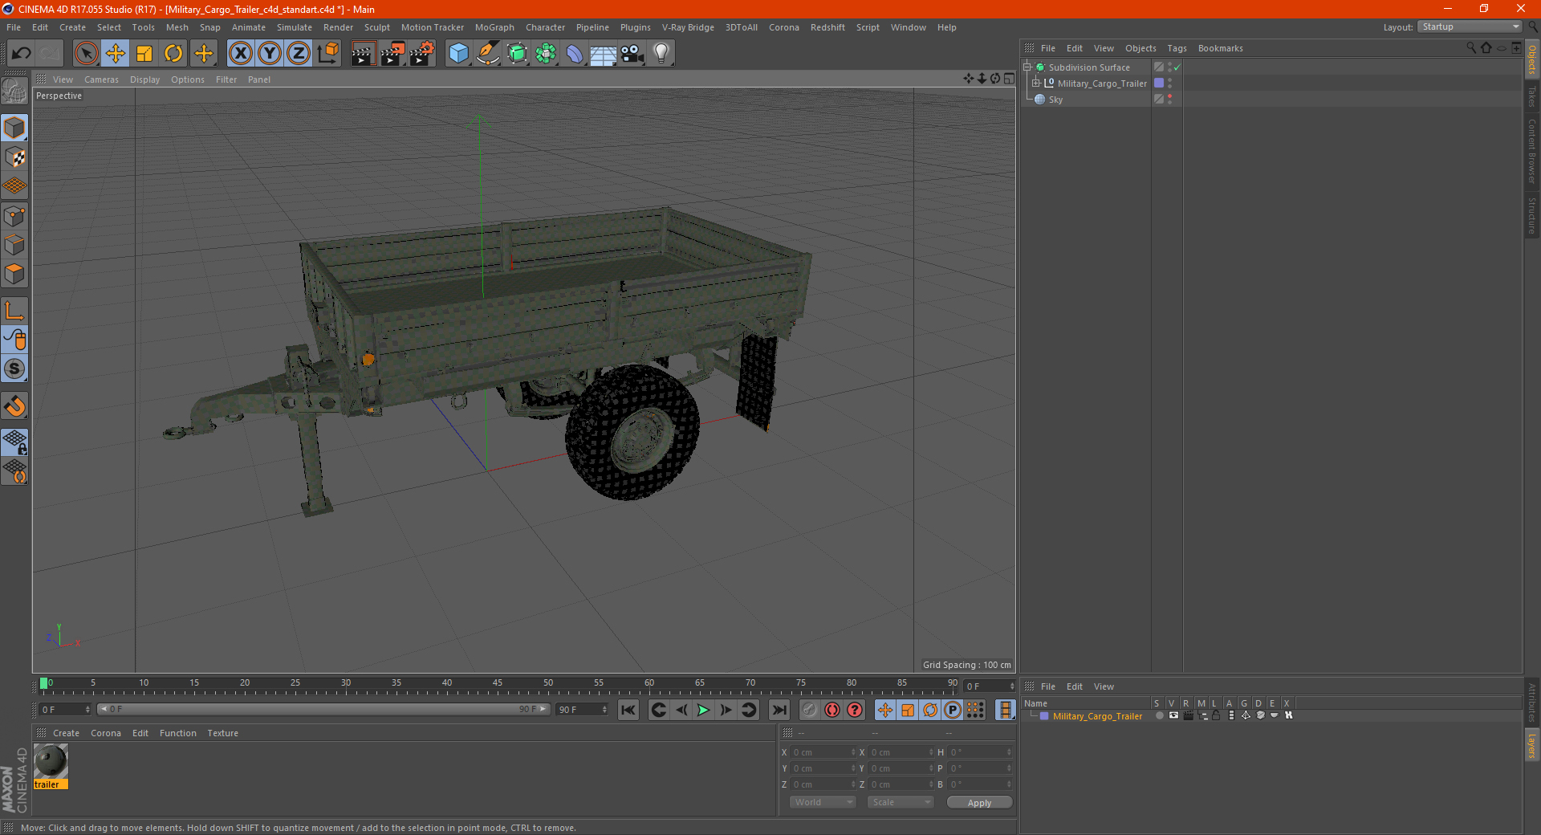Switch to the Takes side tab
This screenshot has height=835, width=1541.
click(1532, 97)
